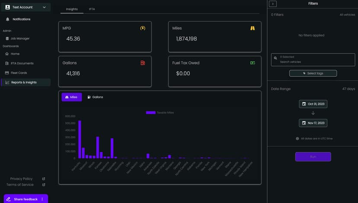Click the Test Account avatar icon

(x=7, y=7)
